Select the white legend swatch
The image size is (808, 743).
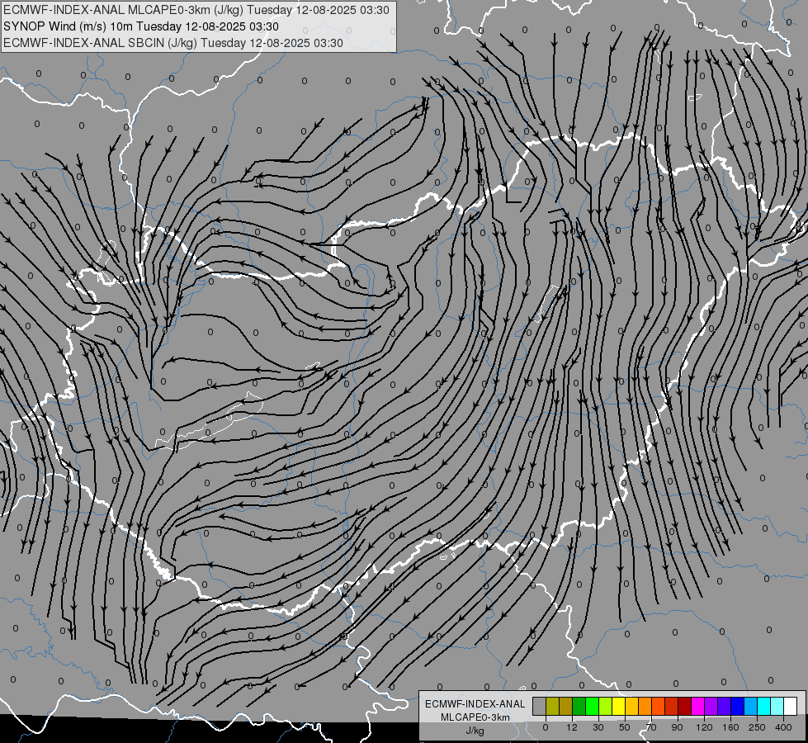tap(791, 706)
